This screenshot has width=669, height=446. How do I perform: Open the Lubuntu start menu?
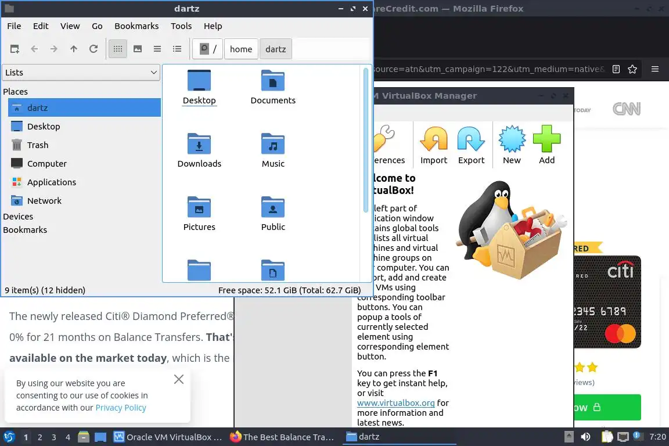click(x=9, y=437)
